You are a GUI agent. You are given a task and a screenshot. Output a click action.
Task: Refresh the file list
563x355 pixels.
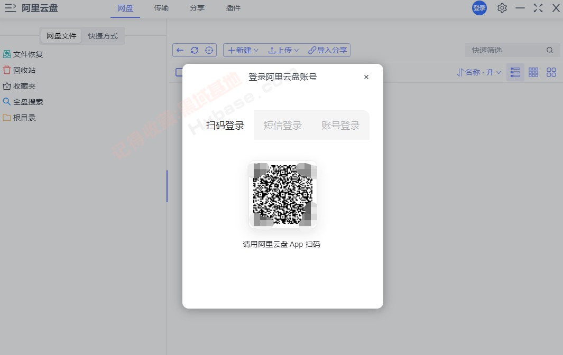click(195, 50)
